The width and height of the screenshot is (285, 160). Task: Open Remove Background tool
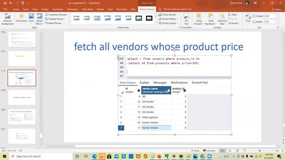coord(8,19)
